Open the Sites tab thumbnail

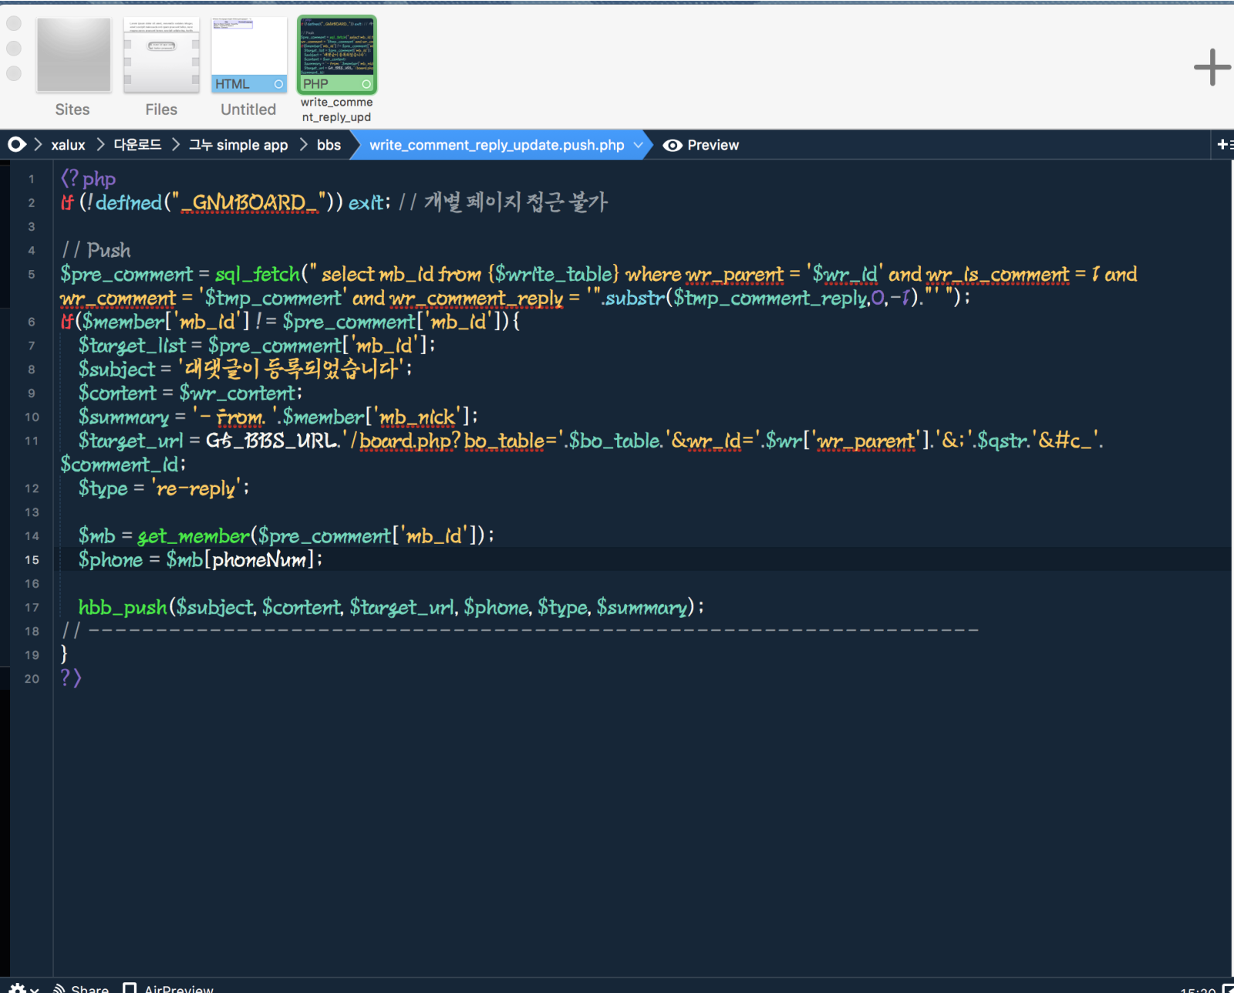click(x=73, y=56)
